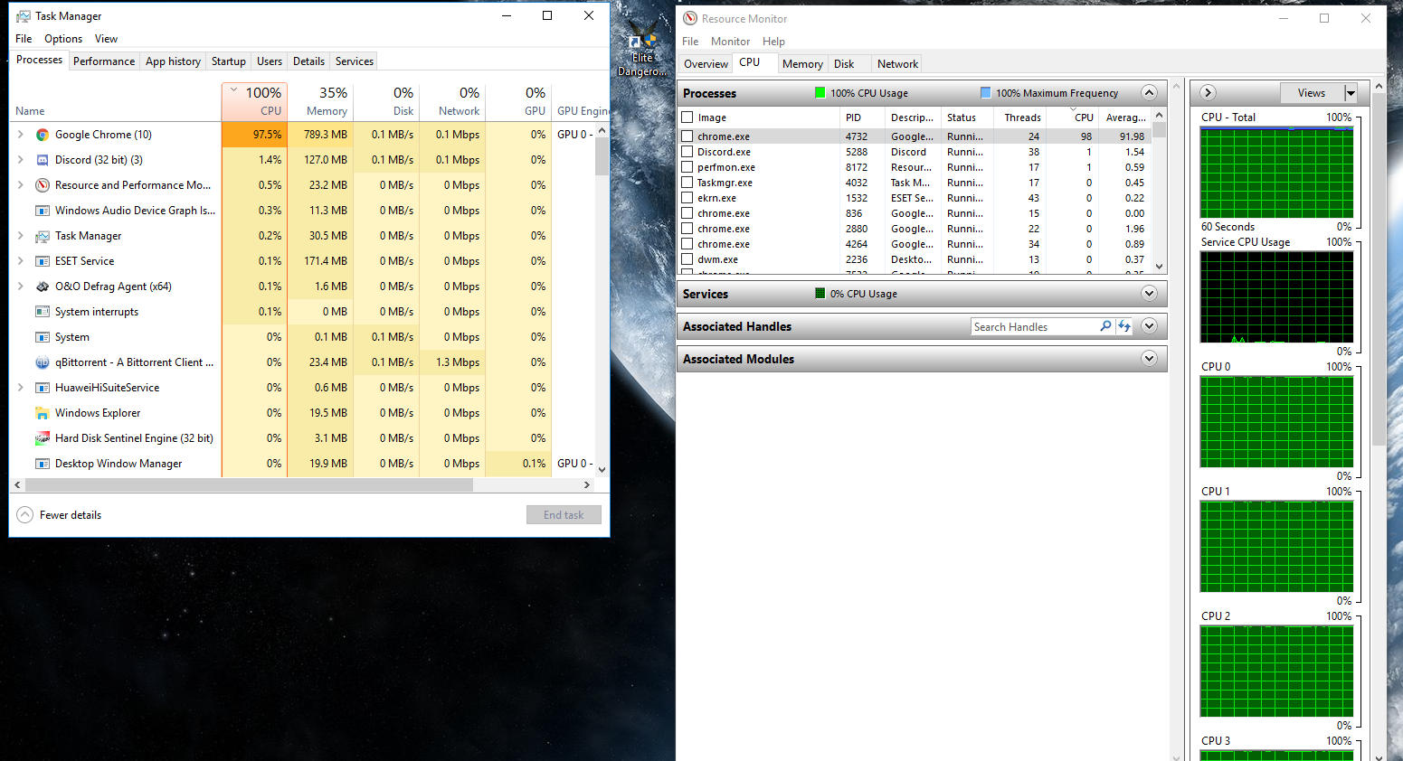Viewport: 1403px width, 761px height.
Task: Expand the Google Chrome (10) process group
Action: coord(21,135)
